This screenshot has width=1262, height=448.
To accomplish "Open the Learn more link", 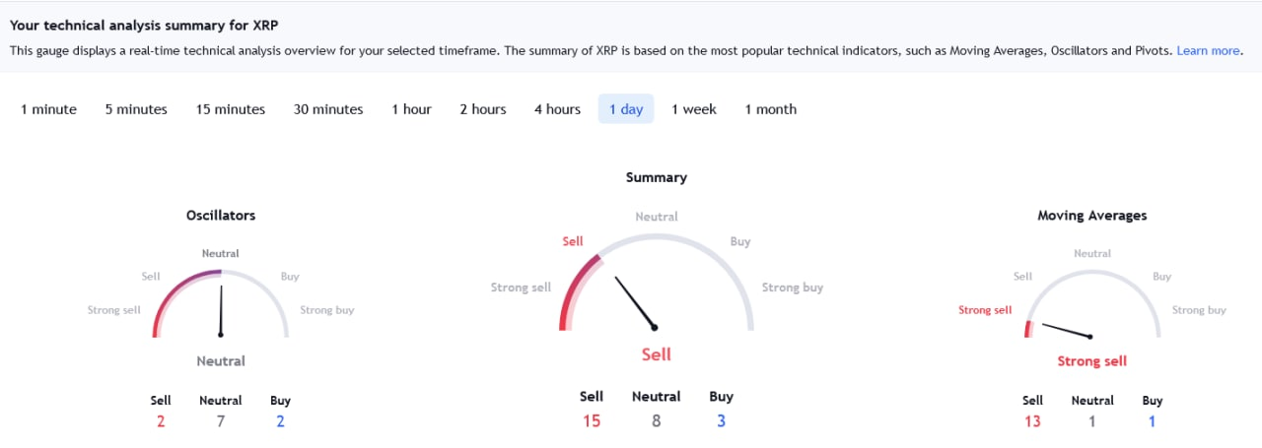I will point(1208,50).
